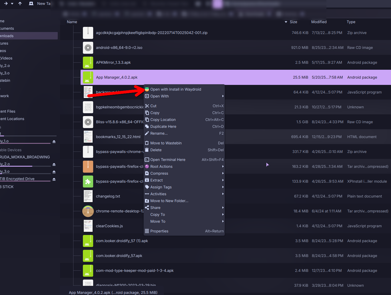Screen dimensions: 391x295
Task: Open Properties from context menu
Action: tap(184, 231)
